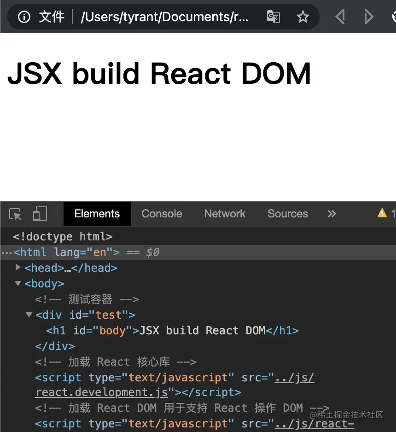396x432 pixels.
Task: Switch to the Network tab
Action: coord(225,214)
